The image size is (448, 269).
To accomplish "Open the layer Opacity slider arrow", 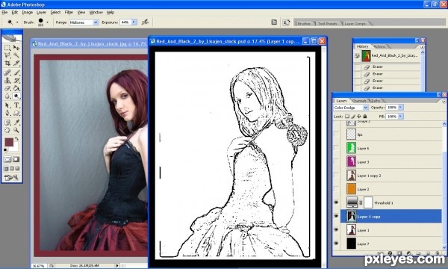I will tap(400, 107).
